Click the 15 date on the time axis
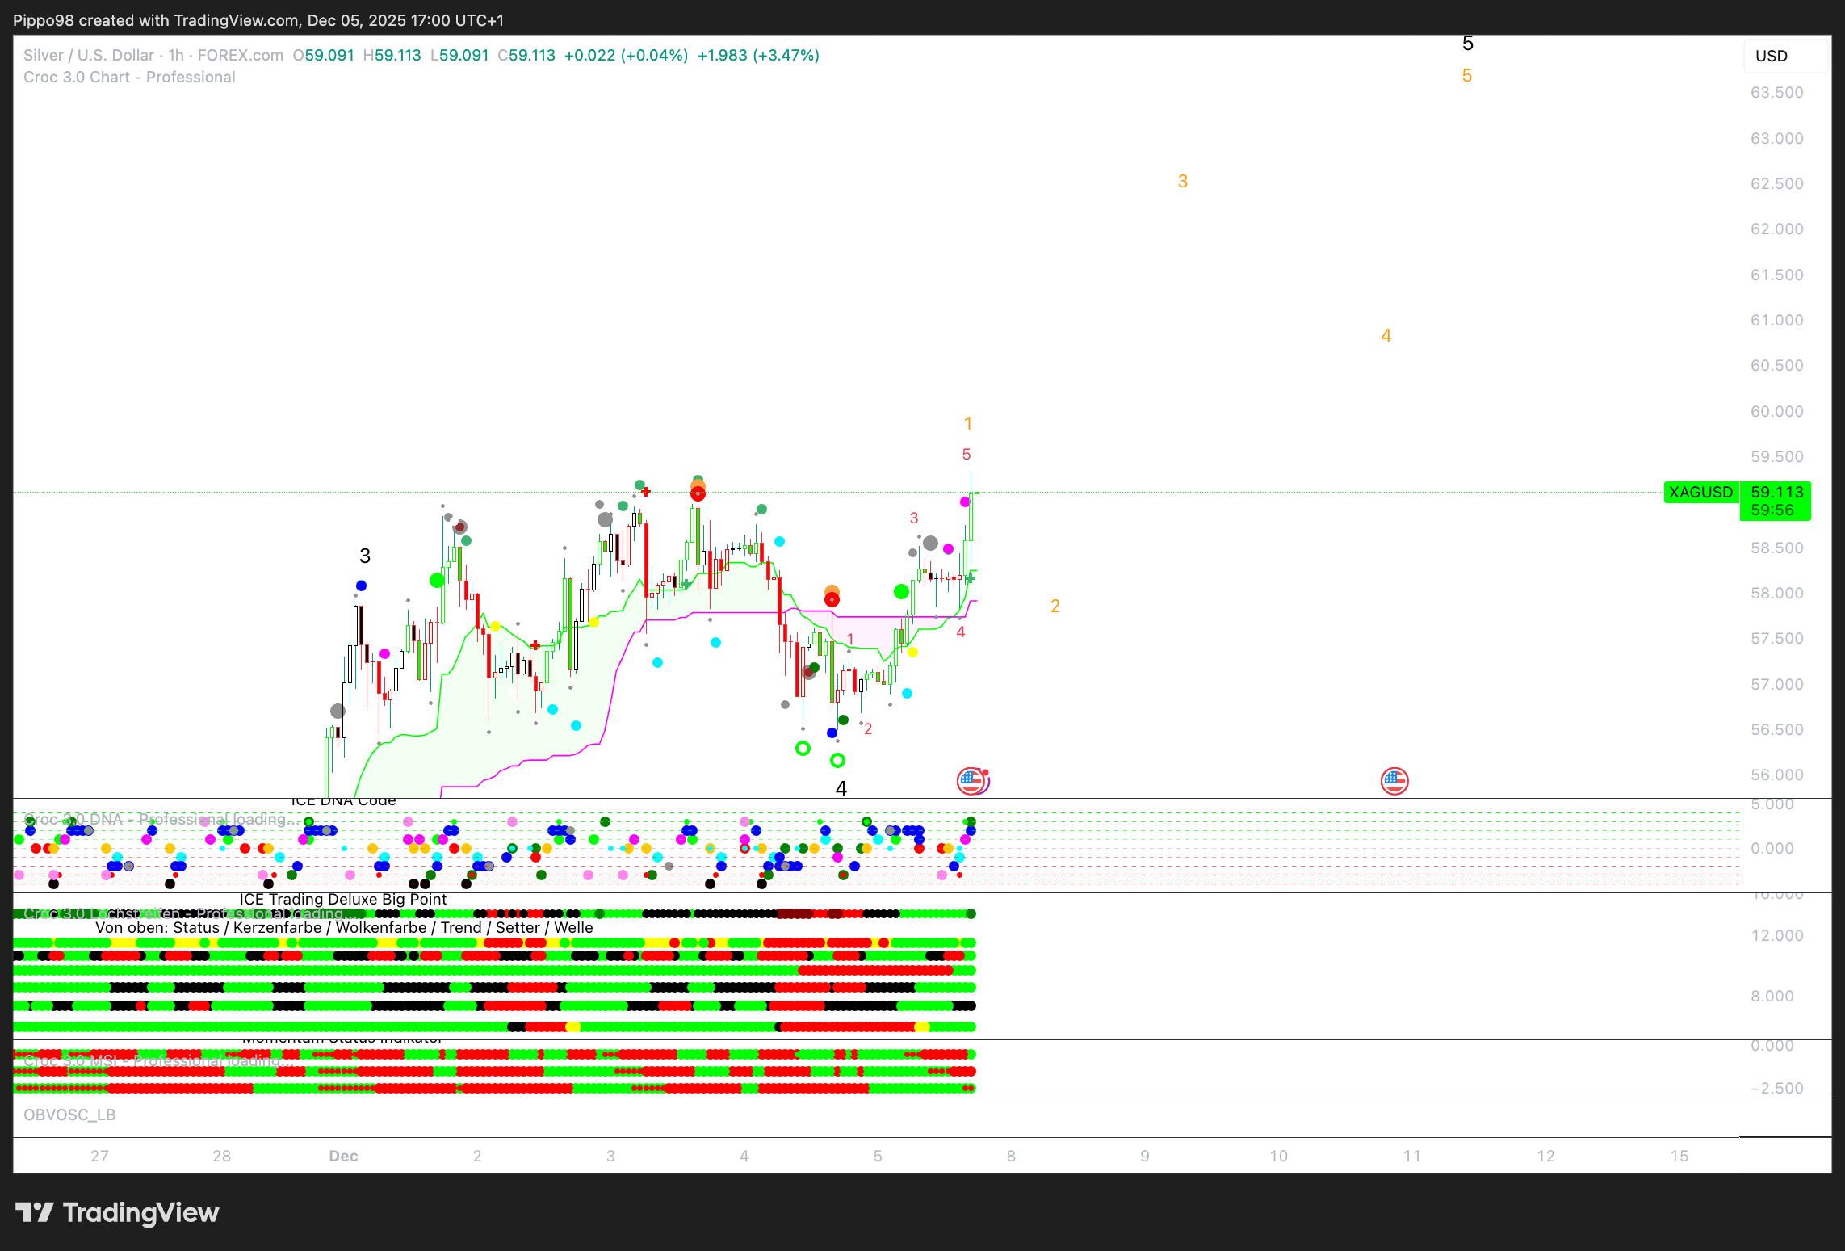The width and height of the screenshot is (1845, 1251). [1679, 1156]
